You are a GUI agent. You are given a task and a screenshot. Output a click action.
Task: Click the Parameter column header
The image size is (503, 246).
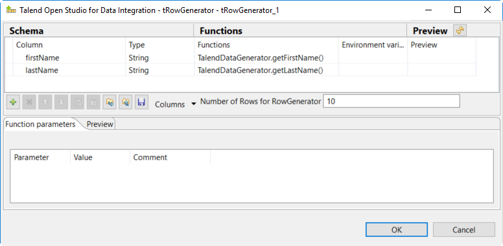pos(31,157)
